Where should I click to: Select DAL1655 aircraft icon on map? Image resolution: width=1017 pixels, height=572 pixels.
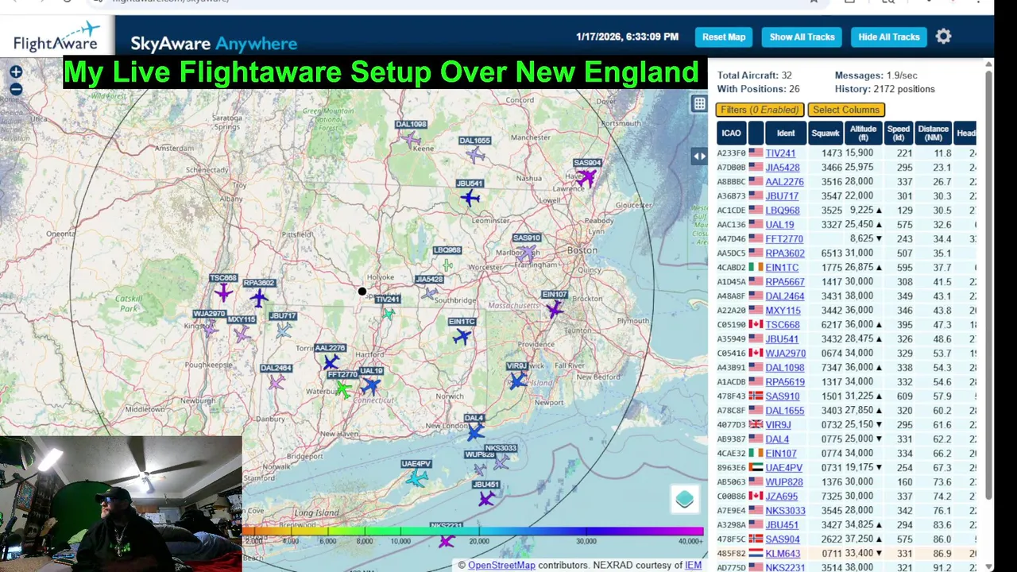tap(474, 154)
